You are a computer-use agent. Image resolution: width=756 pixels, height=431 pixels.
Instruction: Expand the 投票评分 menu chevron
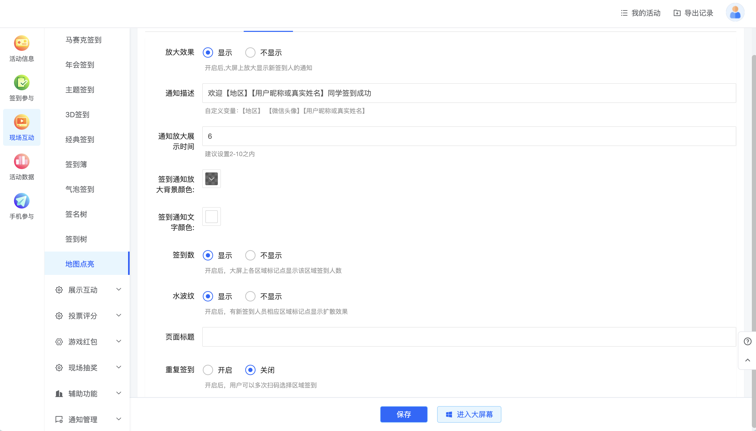(x=119, y=315)
